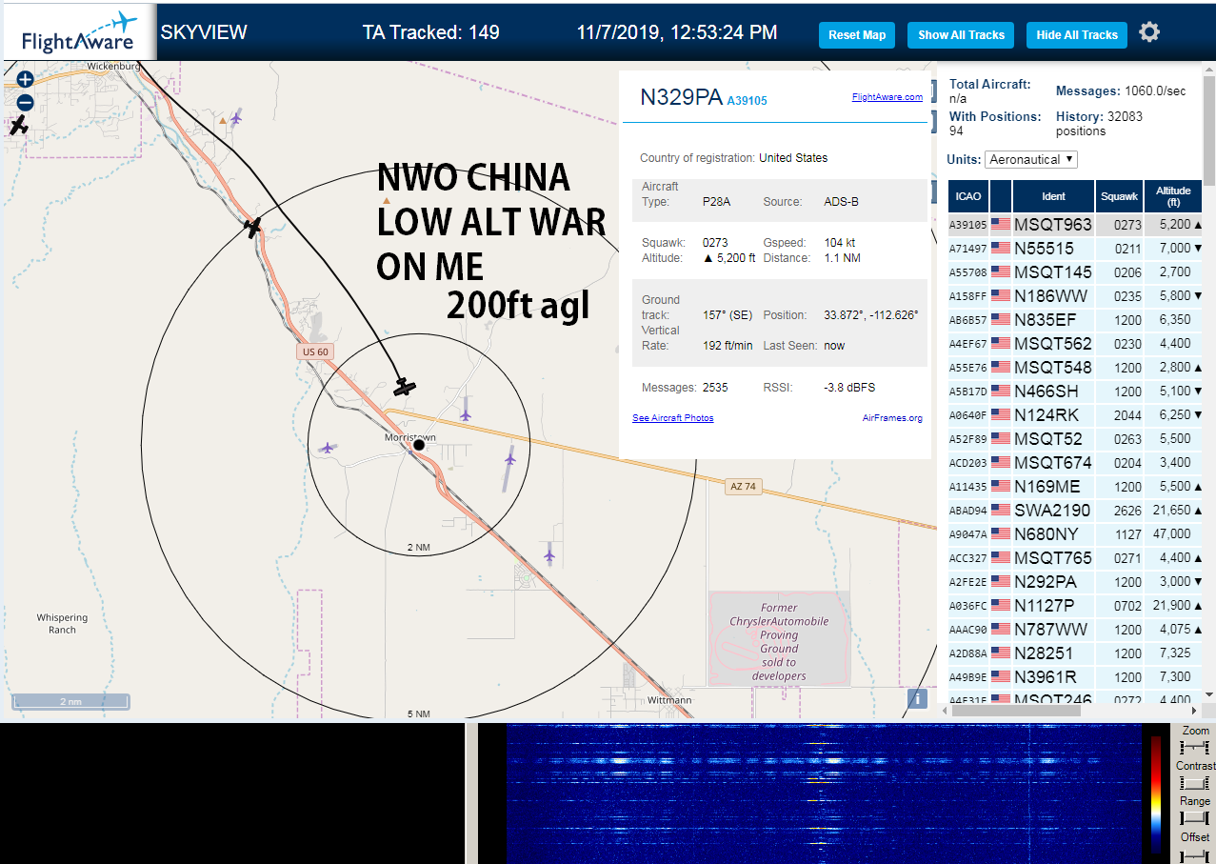Viewport: 1216px width, 864px height.
Task: Click the table horizontal scrollbar left arrow
Action: click(x=944, y=710)
